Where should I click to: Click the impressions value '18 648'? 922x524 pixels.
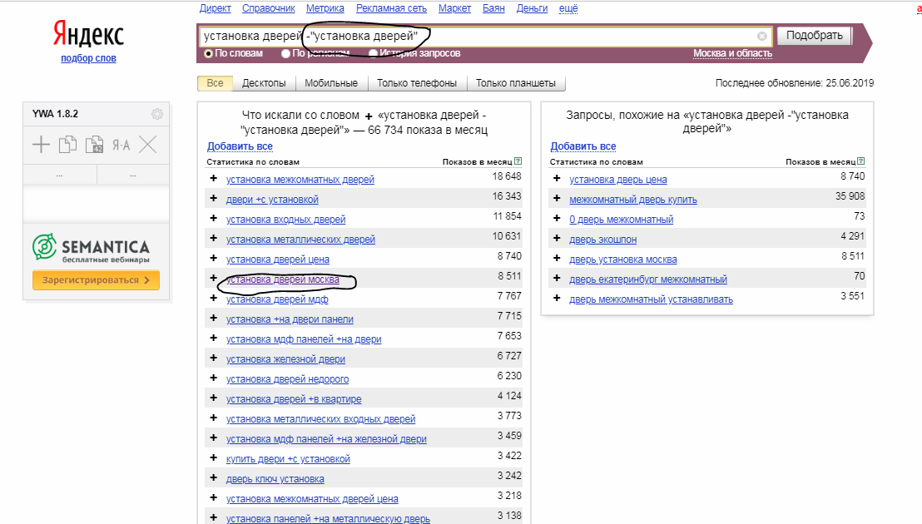click(x=507, y=176)
